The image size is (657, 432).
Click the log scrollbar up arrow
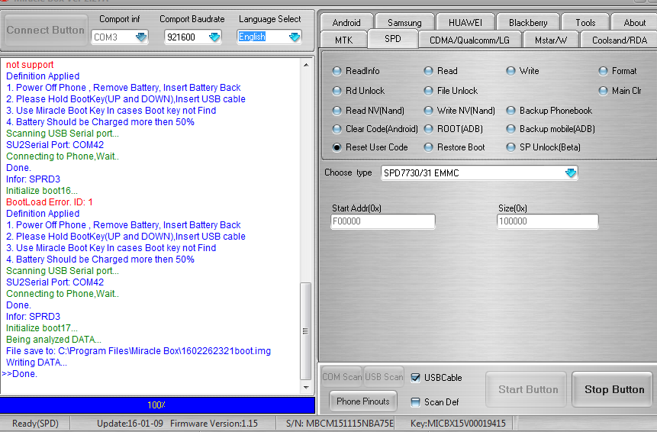tap(306, 65)
